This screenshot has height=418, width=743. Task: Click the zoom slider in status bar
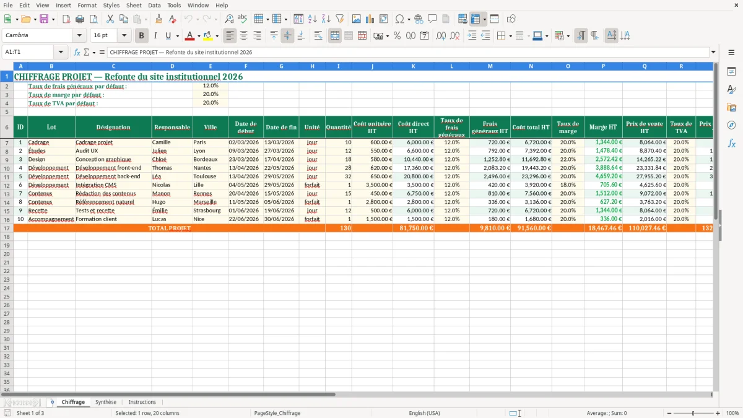click(x=693, y=413)
